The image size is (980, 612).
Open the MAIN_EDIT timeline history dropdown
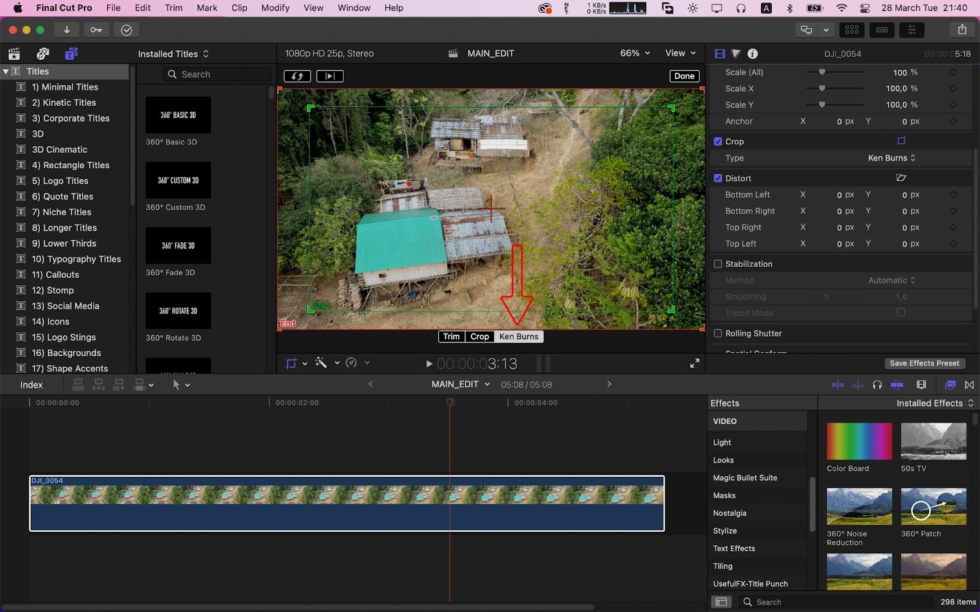click(x=461, y=384)
